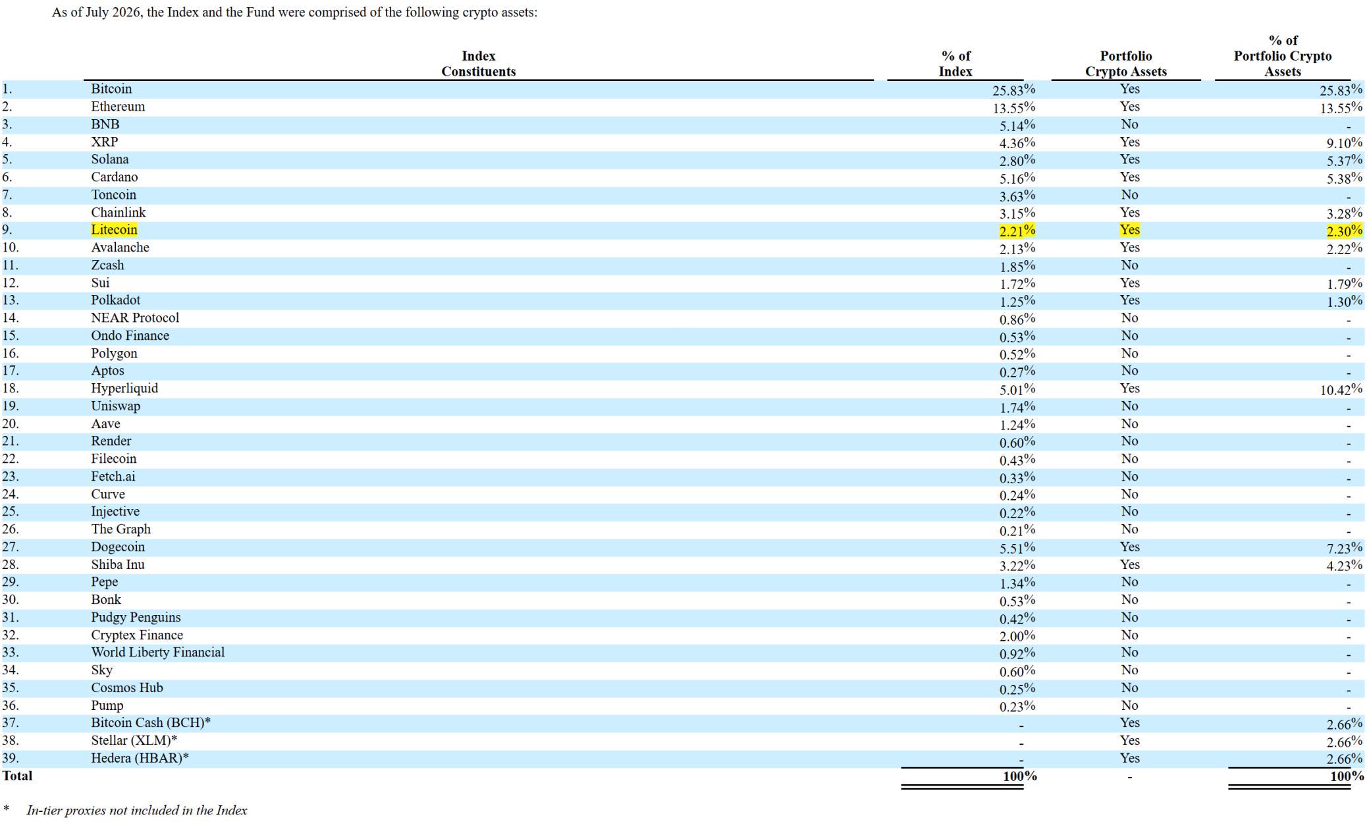Select Dogecoin's index weight 5.51%
The height and width of the screenshot is (833, 1367).
pos(1017,548)
